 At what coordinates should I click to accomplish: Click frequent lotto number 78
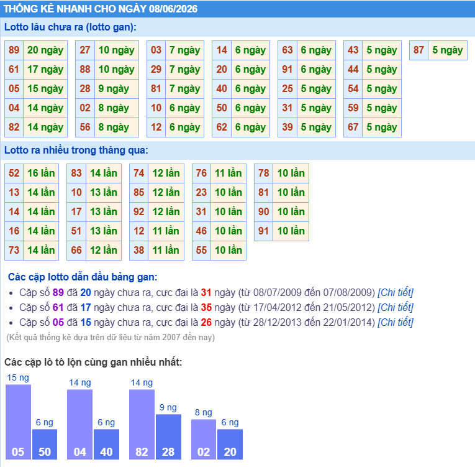264,173
